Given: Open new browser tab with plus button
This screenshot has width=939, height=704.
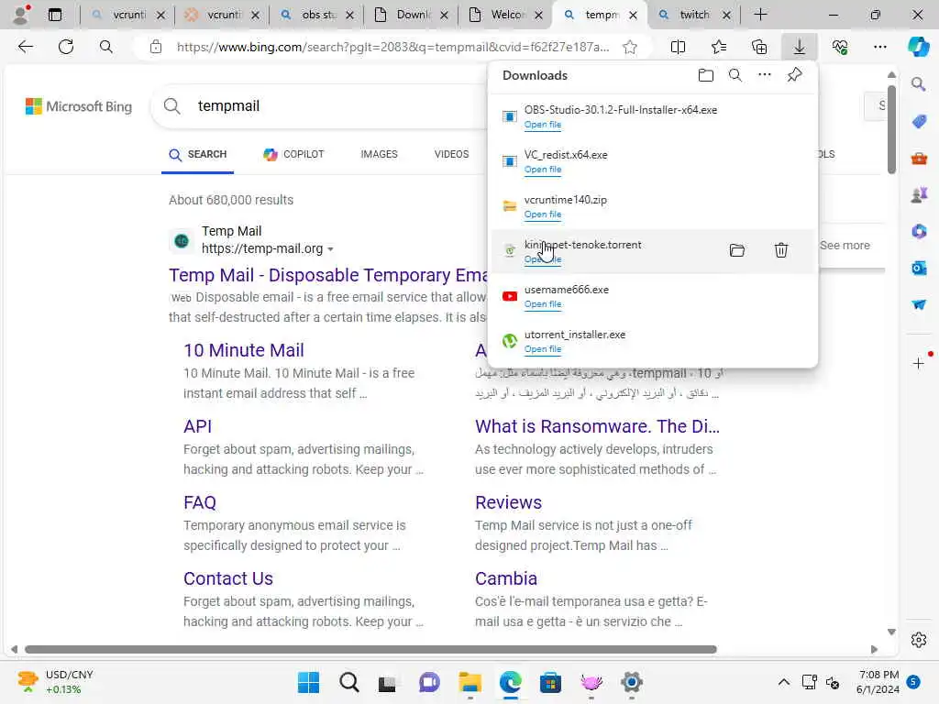Looking at the screenshot, I should point(760,15).
